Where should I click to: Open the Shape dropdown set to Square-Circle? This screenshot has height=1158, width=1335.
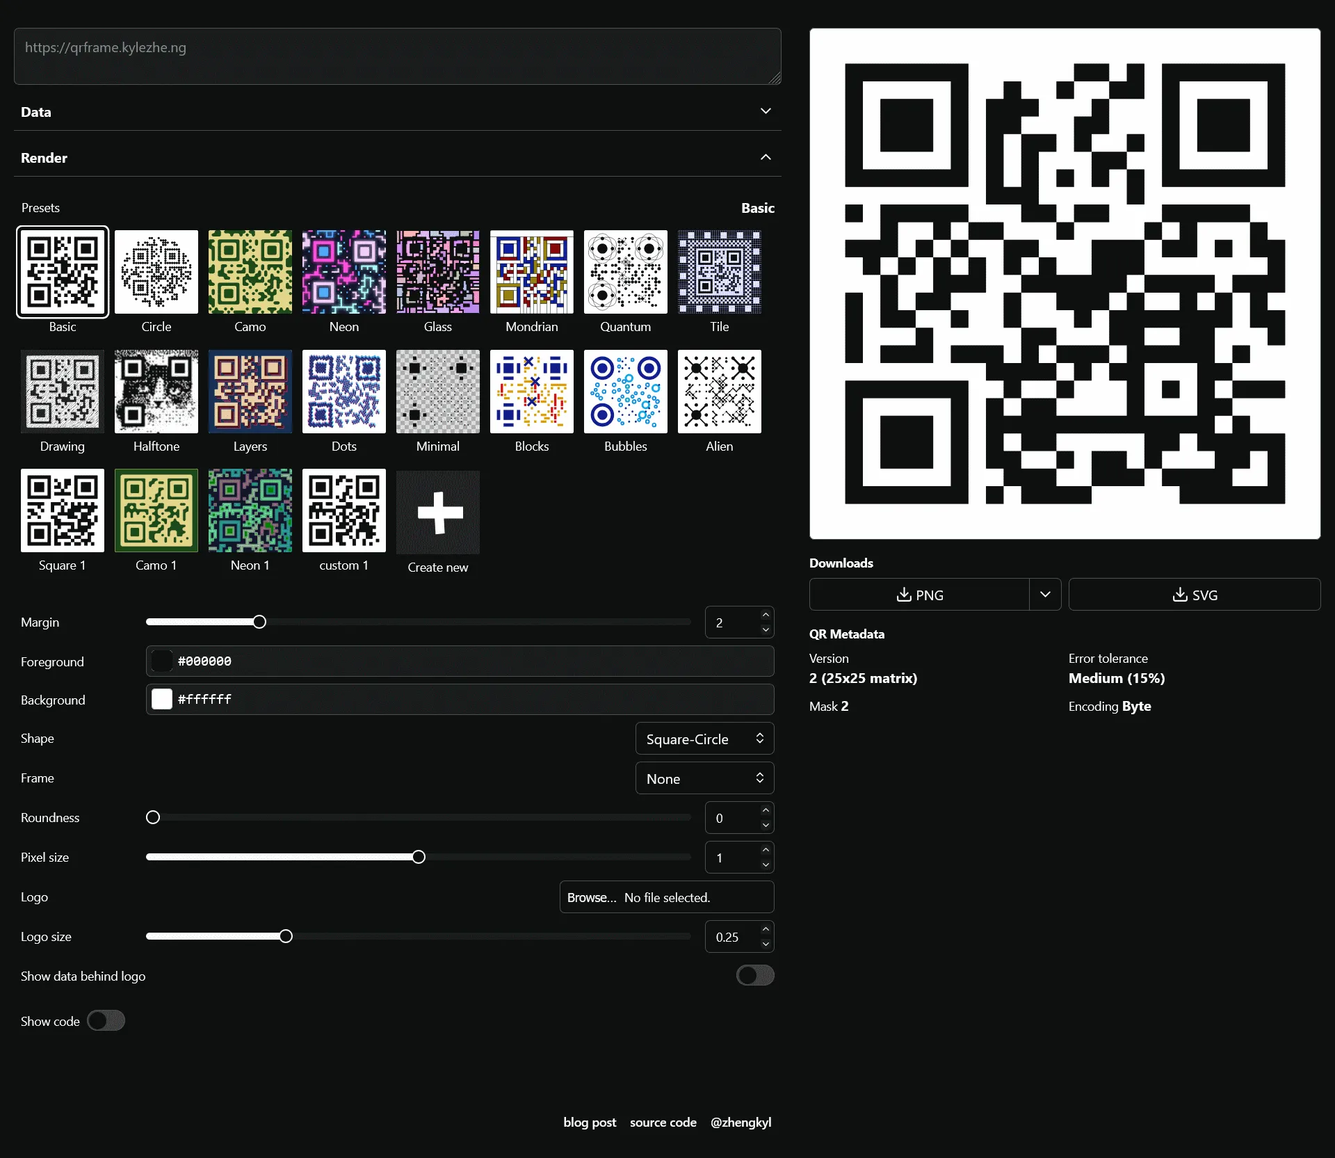click(x=704, y=738)
